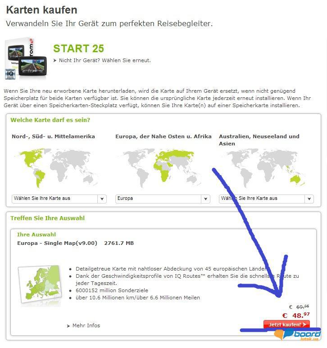
Task: Click the red € 48.97 sale price
Action: (296, 315)
